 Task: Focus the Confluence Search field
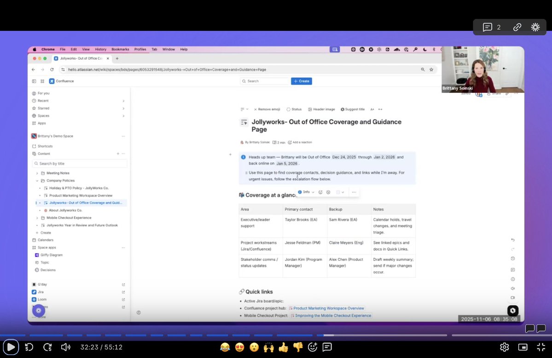click(265, 81)
